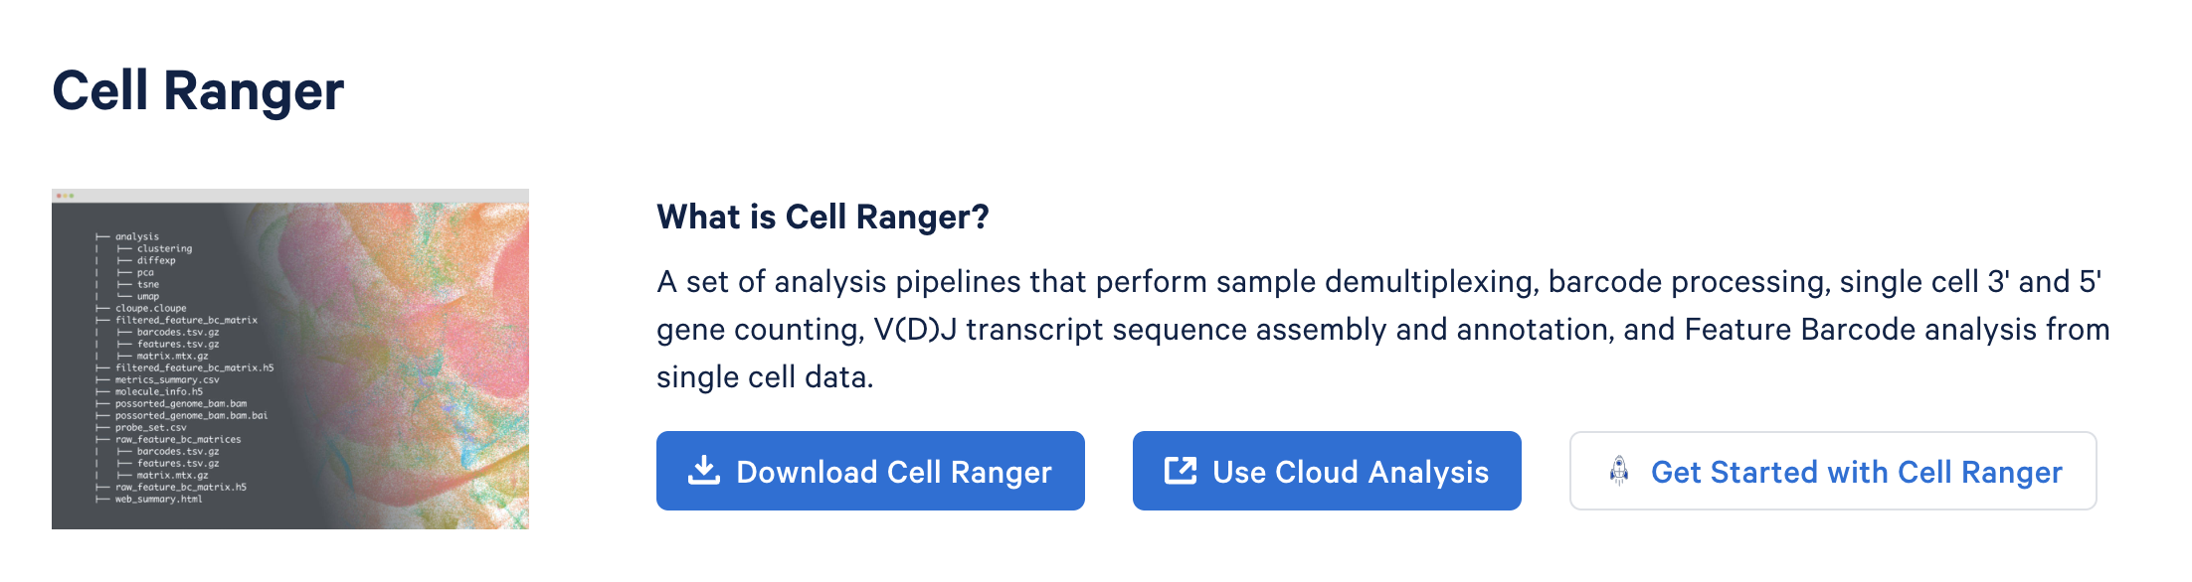Click the yellow dot in the terminal screenshot
The image size is (2192, 582).
click(65, 196)
